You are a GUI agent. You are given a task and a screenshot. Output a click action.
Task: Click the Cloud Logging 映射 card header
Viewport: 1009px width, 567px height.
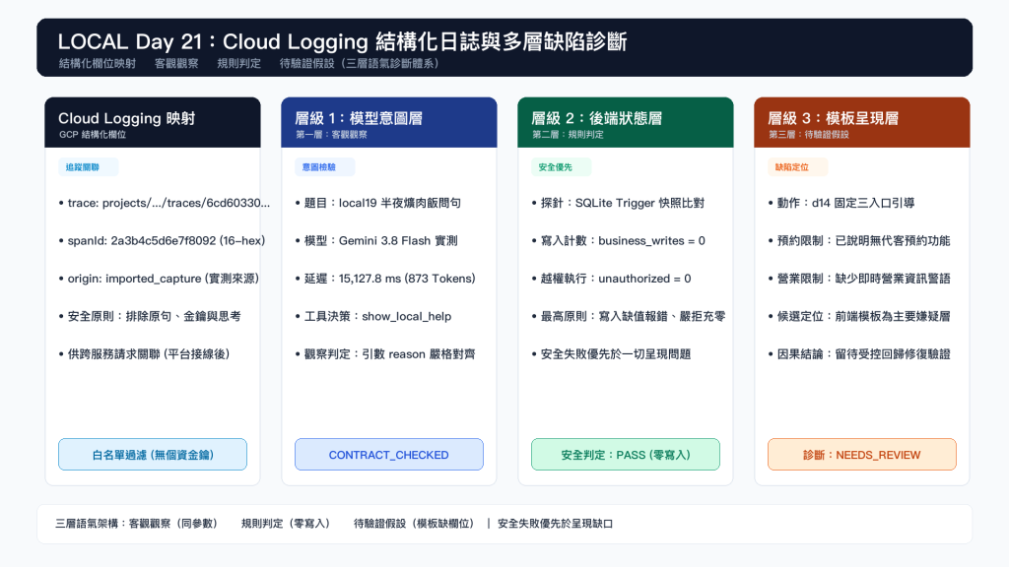(153, 122)
